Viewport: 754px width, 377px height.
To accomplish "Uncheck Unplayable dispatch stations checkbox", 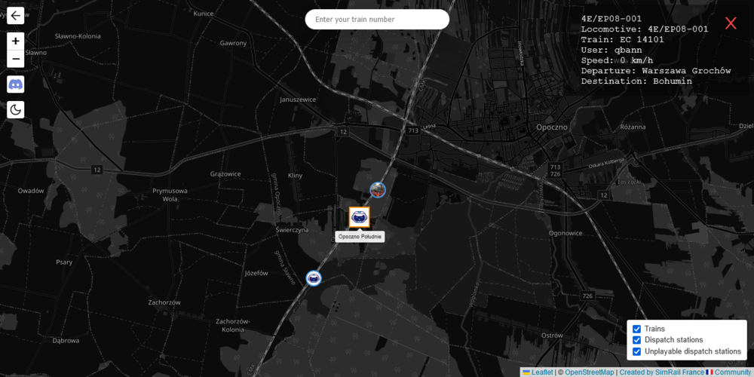I will [x=636, y=351].
